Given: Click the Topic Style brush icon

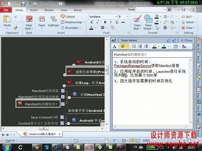Looking at the screenshot, I should pos(137,19).
